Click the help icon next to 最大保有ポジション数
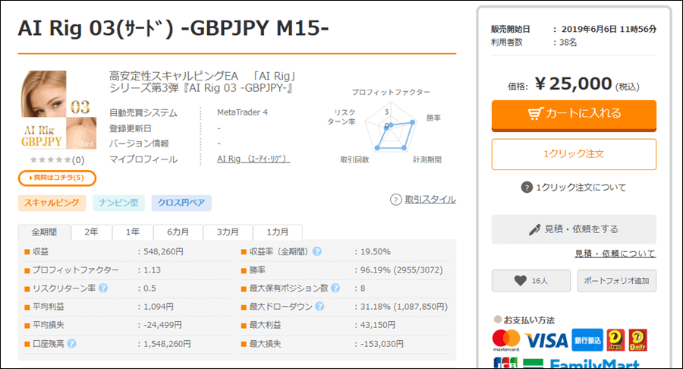 point(335,288)
